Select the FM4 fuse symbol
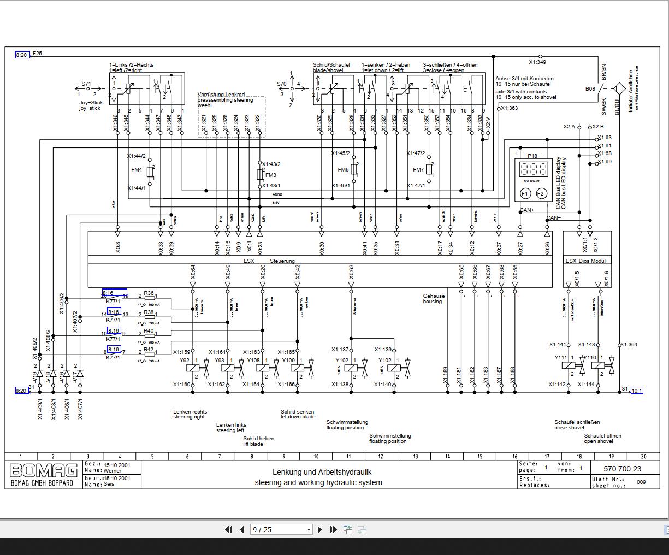The height and width of the screenshot is (555, 669). tap(149, 171)
